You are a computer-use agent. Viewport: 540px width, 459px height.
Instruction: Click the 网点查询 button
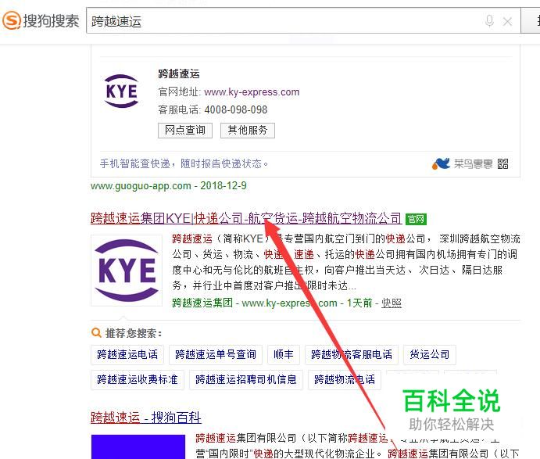185,131
